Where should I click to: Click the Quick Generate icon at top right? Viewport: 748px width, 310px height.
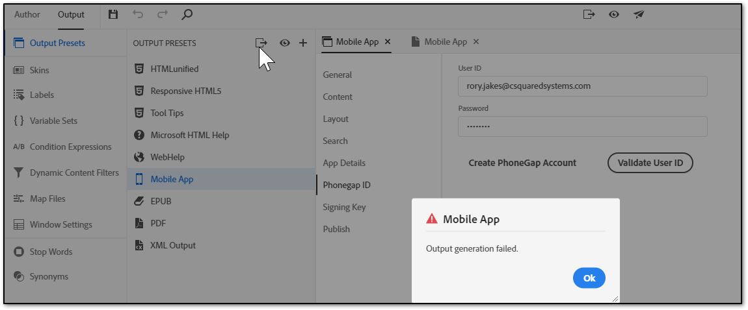[x=589, y=14]
